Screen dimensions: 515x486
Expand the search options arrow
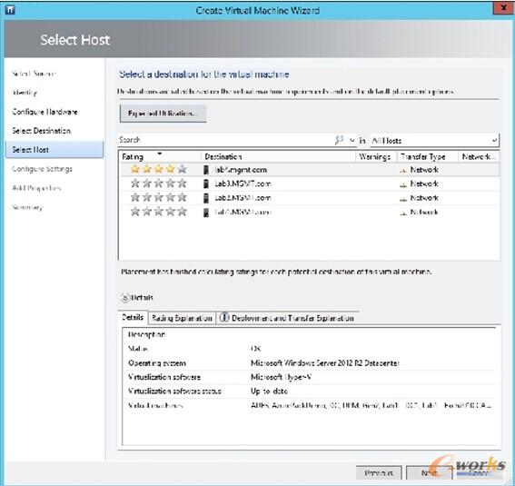point(352,141)
